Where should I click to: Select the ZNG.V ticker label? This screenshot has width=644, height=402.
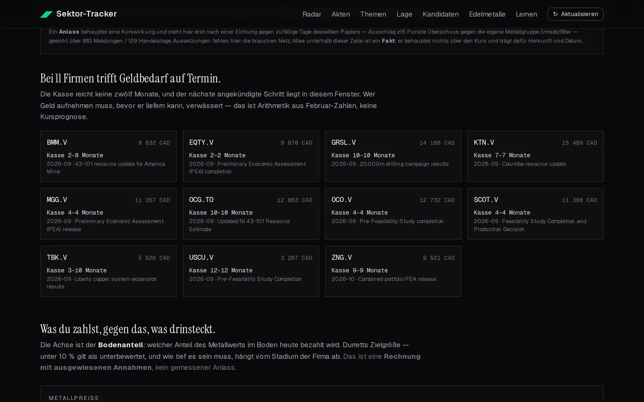coord(342,258)
